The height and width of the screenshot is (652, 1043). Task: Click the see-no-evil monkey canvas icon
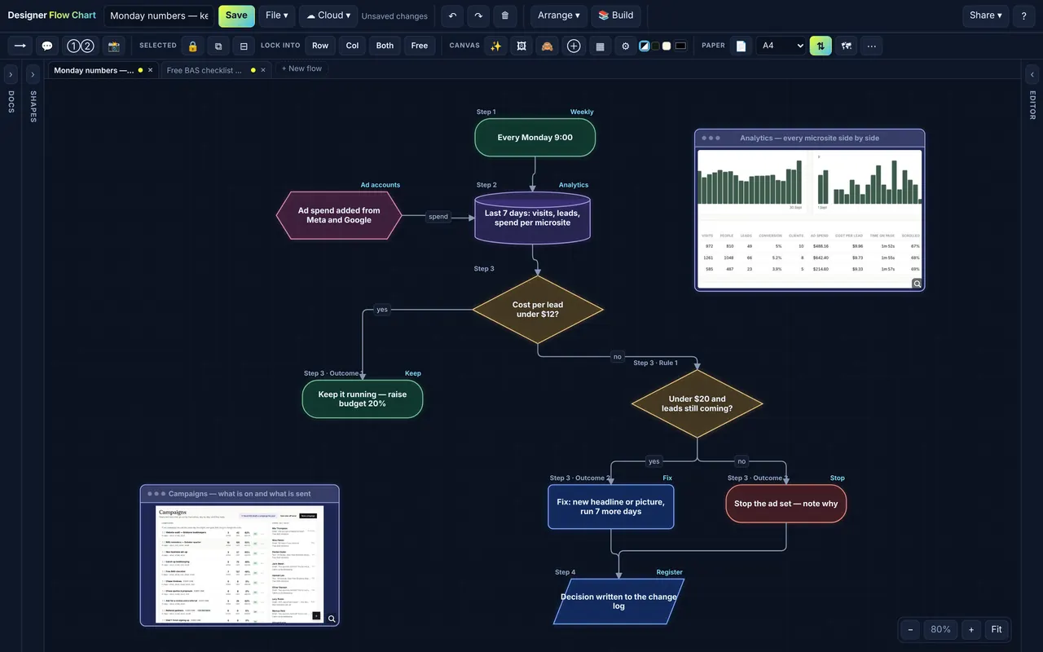548,46
